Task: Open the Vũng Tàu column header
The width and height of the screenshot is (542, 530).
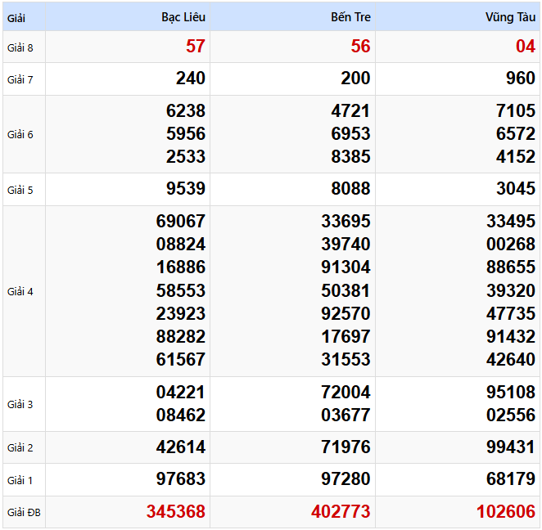Action: [x=510, y=17]
